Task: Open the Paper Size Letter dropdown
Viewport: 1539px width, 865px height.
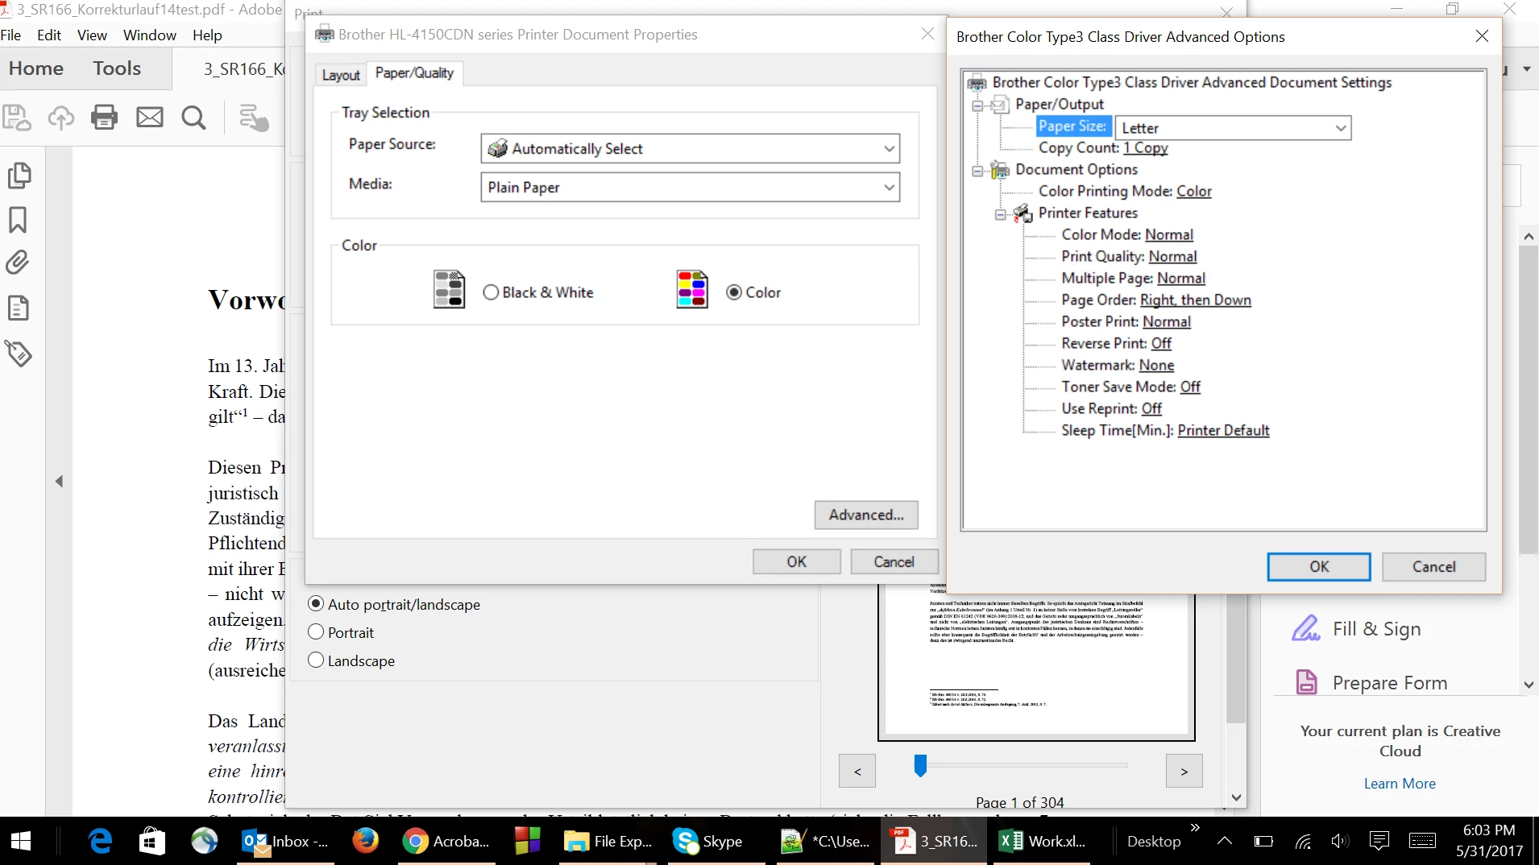Action: pos(1233,128)
